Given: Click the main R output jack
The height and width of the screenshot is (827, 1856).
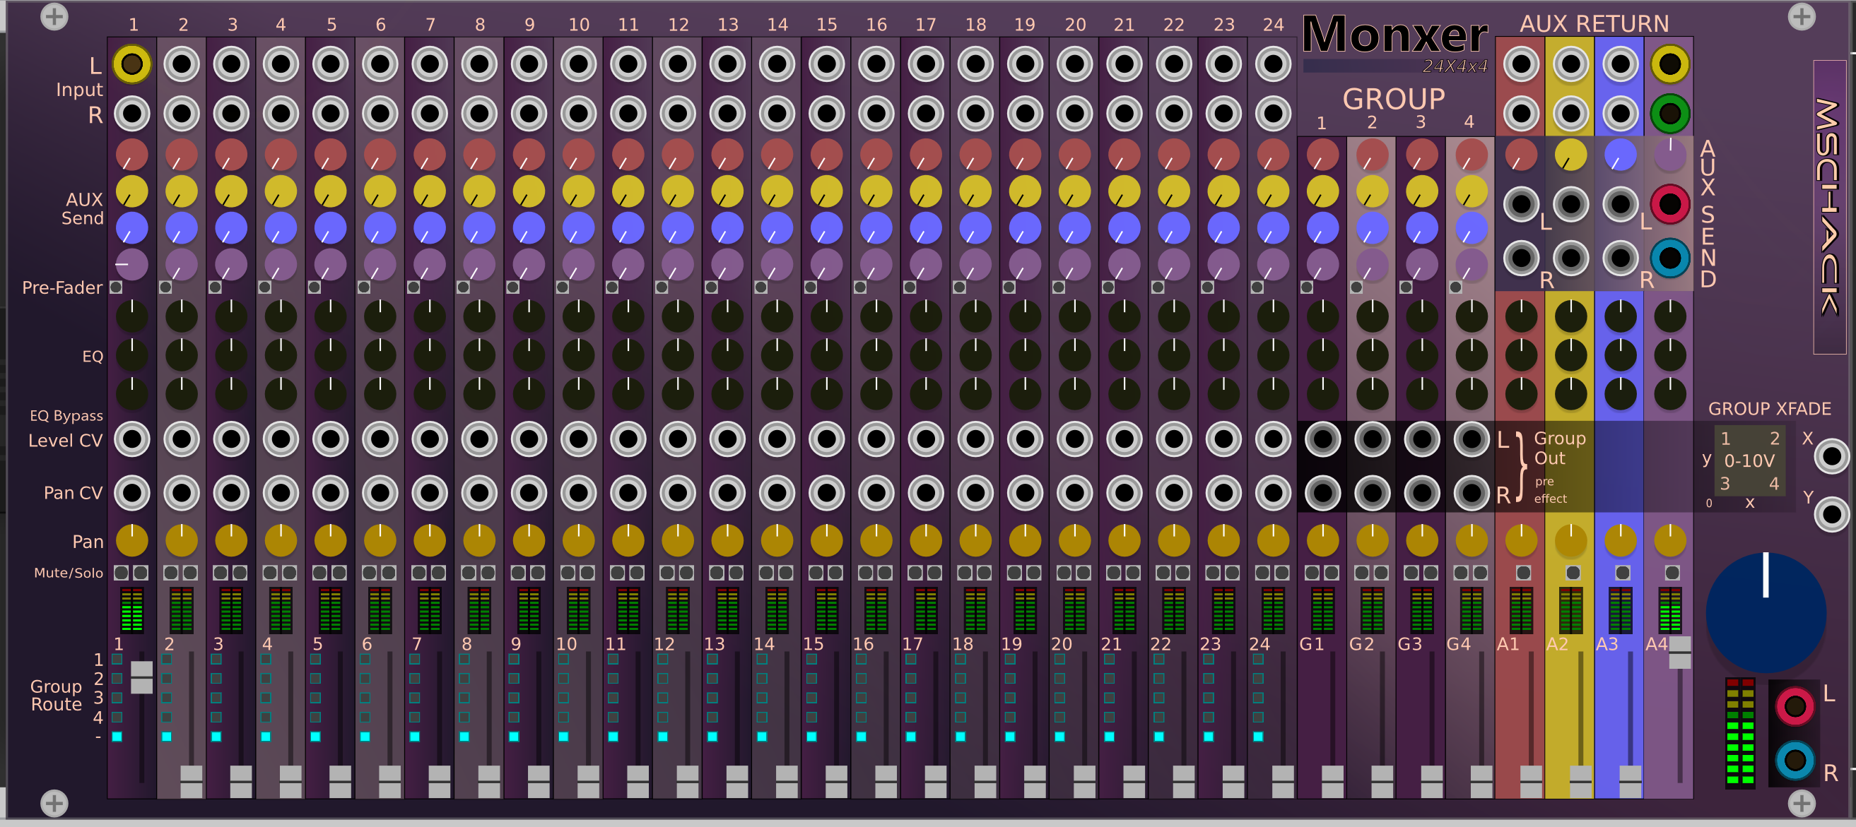Looking at the screenshot, I should point(1795,760).
